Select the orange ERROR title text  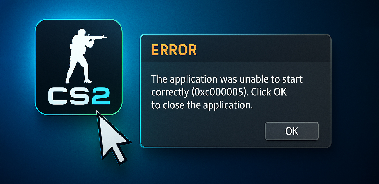pos(174,50)
